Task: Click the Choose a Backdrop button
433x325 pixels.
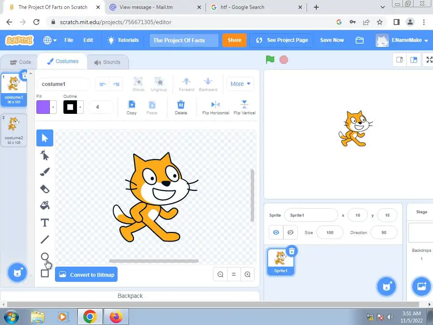Action: click(422, 286)
